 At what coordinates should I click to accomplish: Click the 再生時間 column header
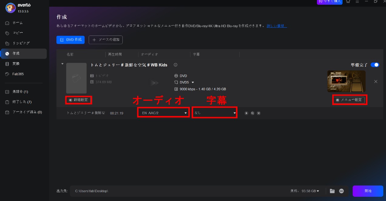[115, 54]
